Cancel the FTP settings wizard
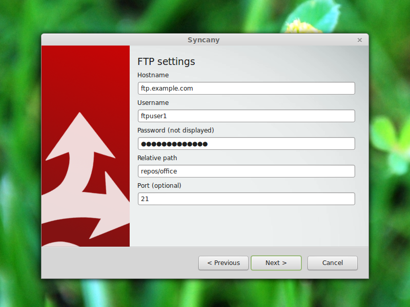410x307 pixels. pyautogui.click(x=332, y=263)
